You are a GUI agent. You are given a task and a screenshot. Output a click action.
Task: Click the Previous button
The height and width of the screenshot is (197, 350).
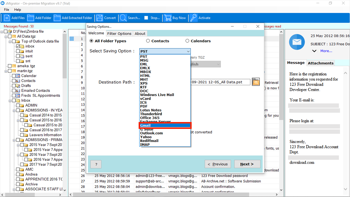coord(218,164)
